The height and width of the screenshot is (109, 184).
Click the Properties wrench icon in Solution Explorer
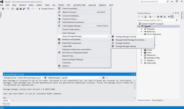pos(169,17)
